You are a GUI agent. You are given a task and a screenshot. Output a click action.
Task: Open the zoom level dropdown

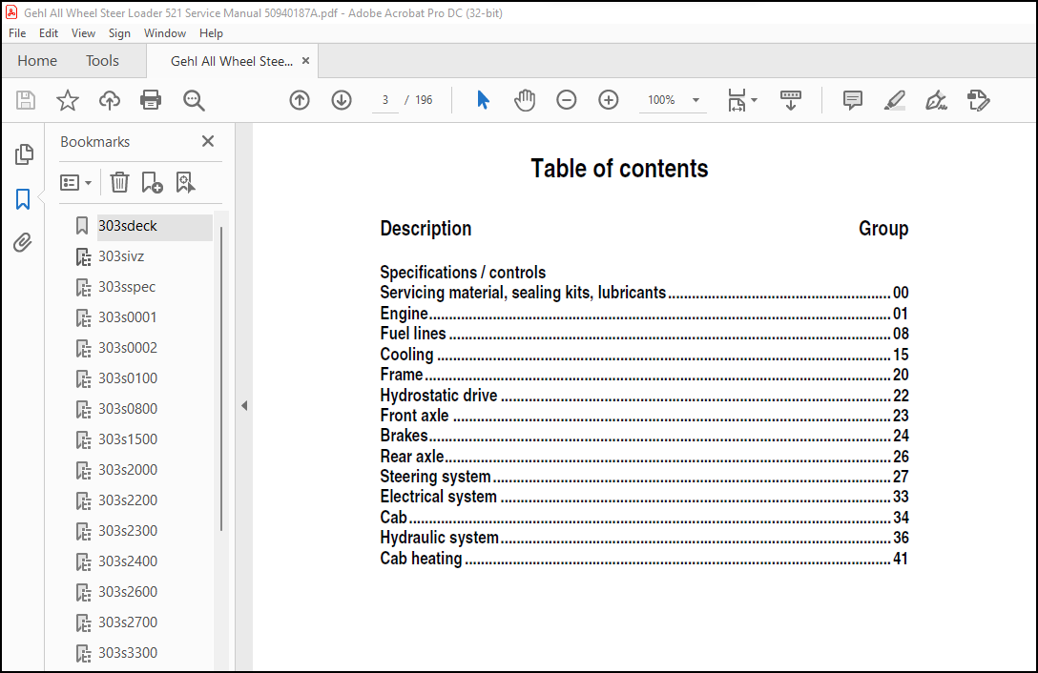coord(695,100)
